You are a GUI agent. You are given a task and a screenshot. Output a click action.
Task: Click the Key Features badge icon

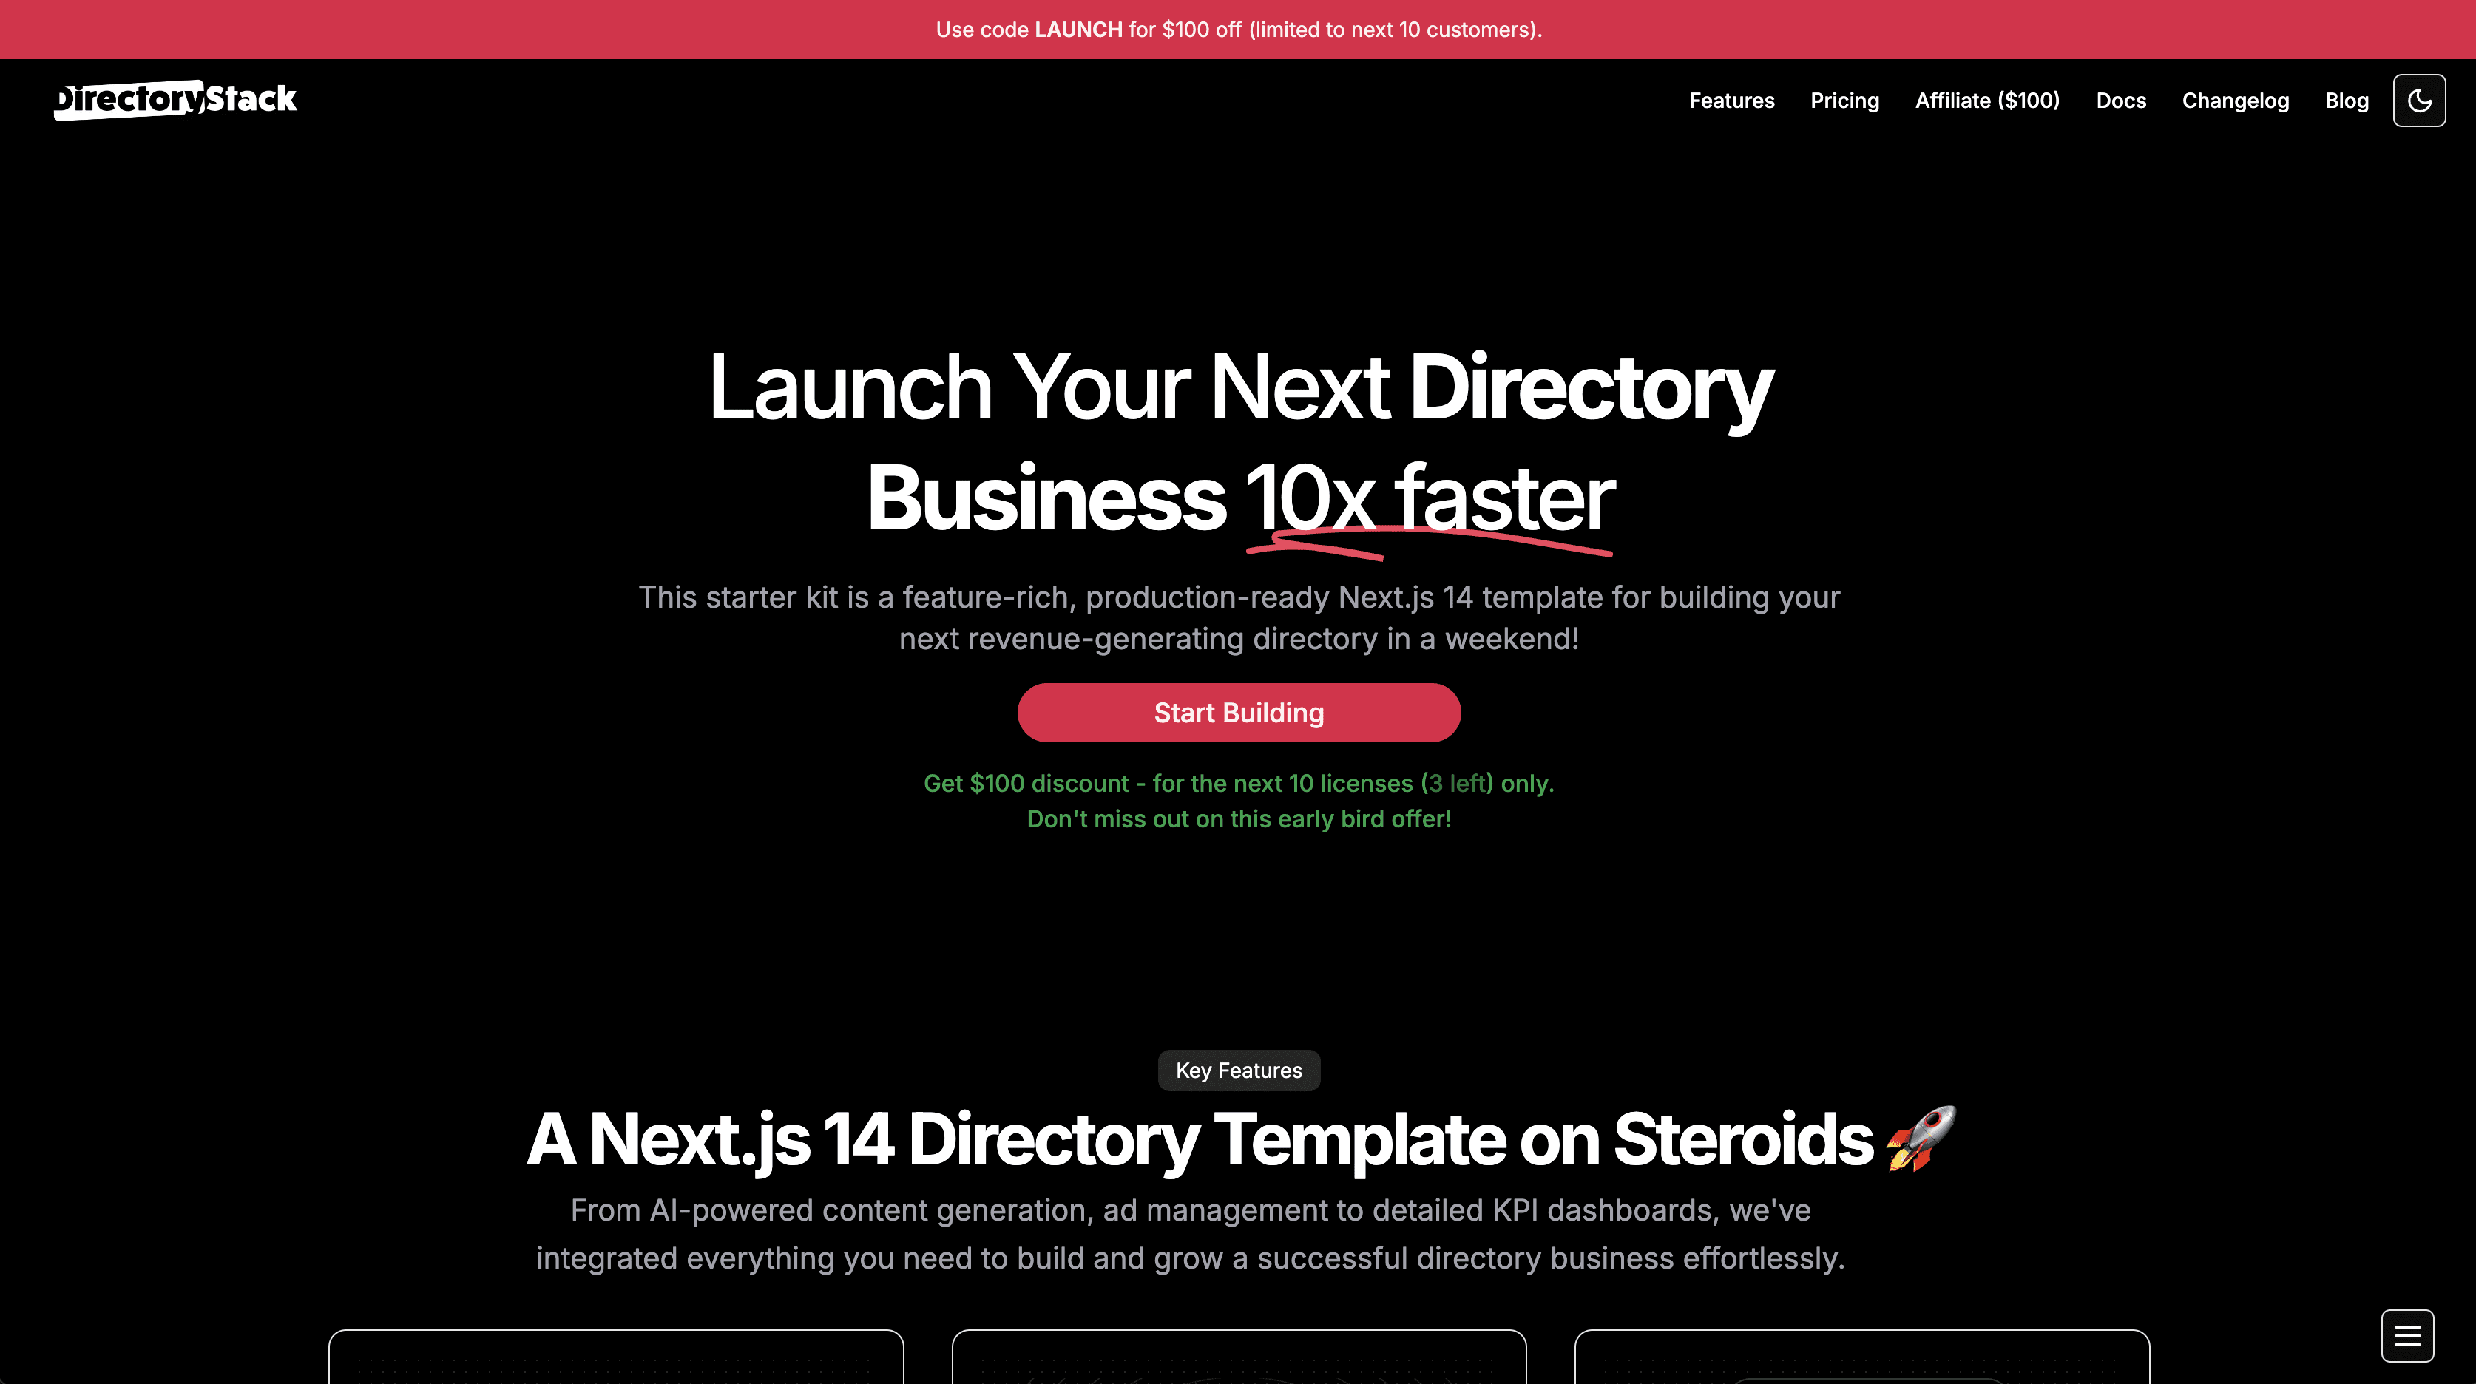click(x=1239, y=1071)
